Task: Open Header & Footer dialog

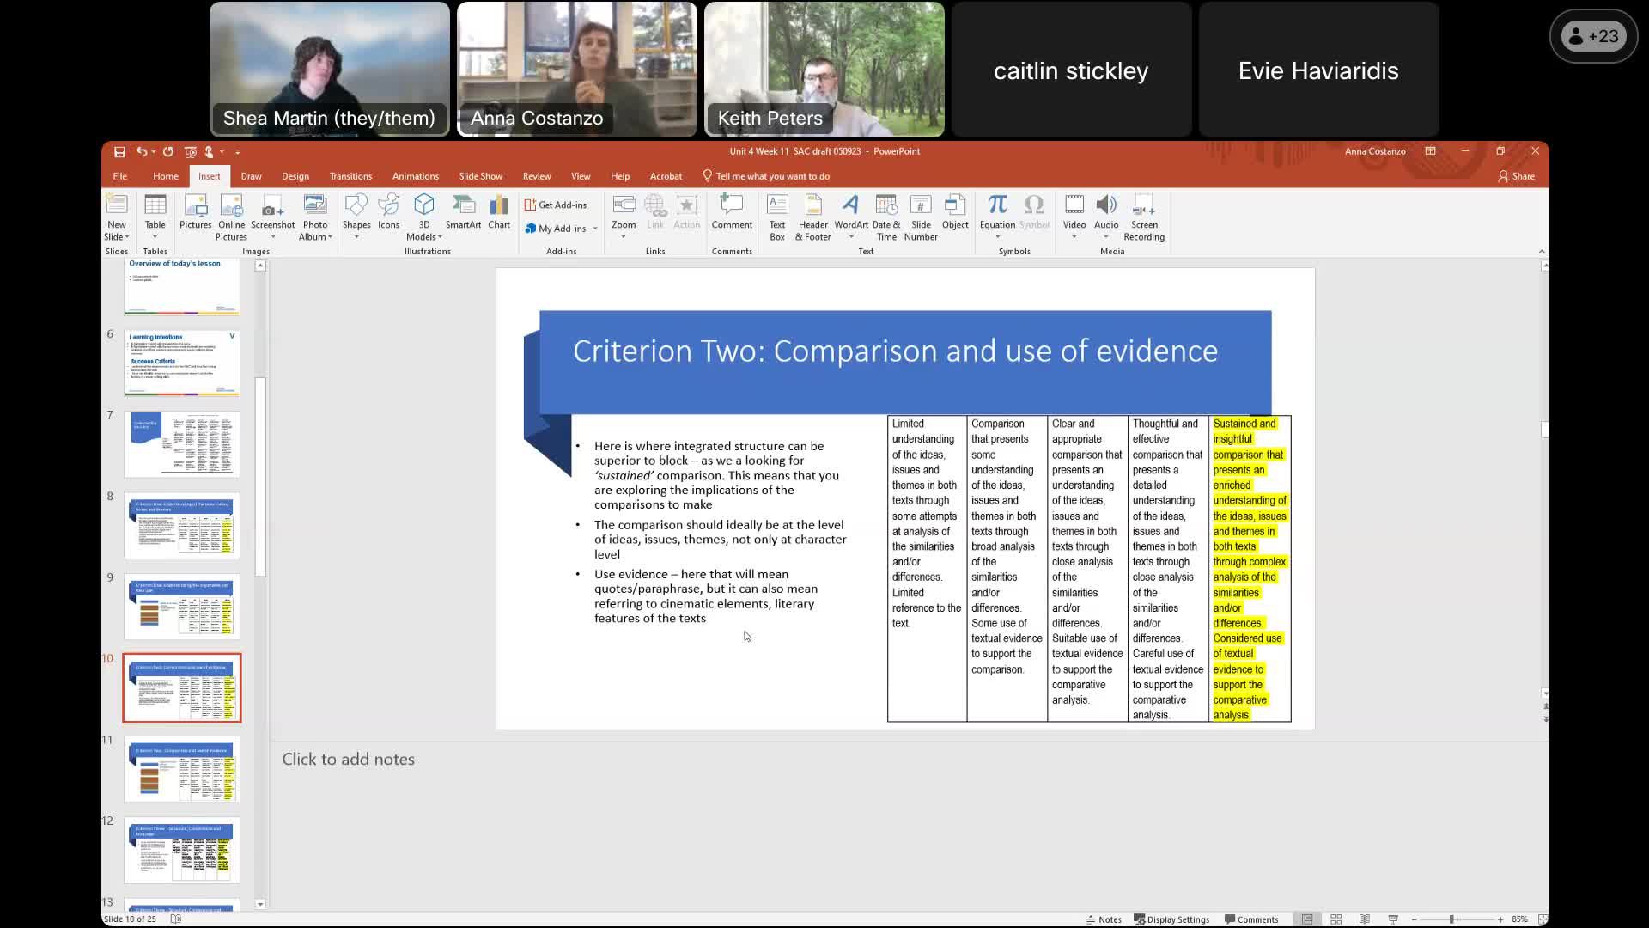Action: pyautogui.click(x=812, y=217)
